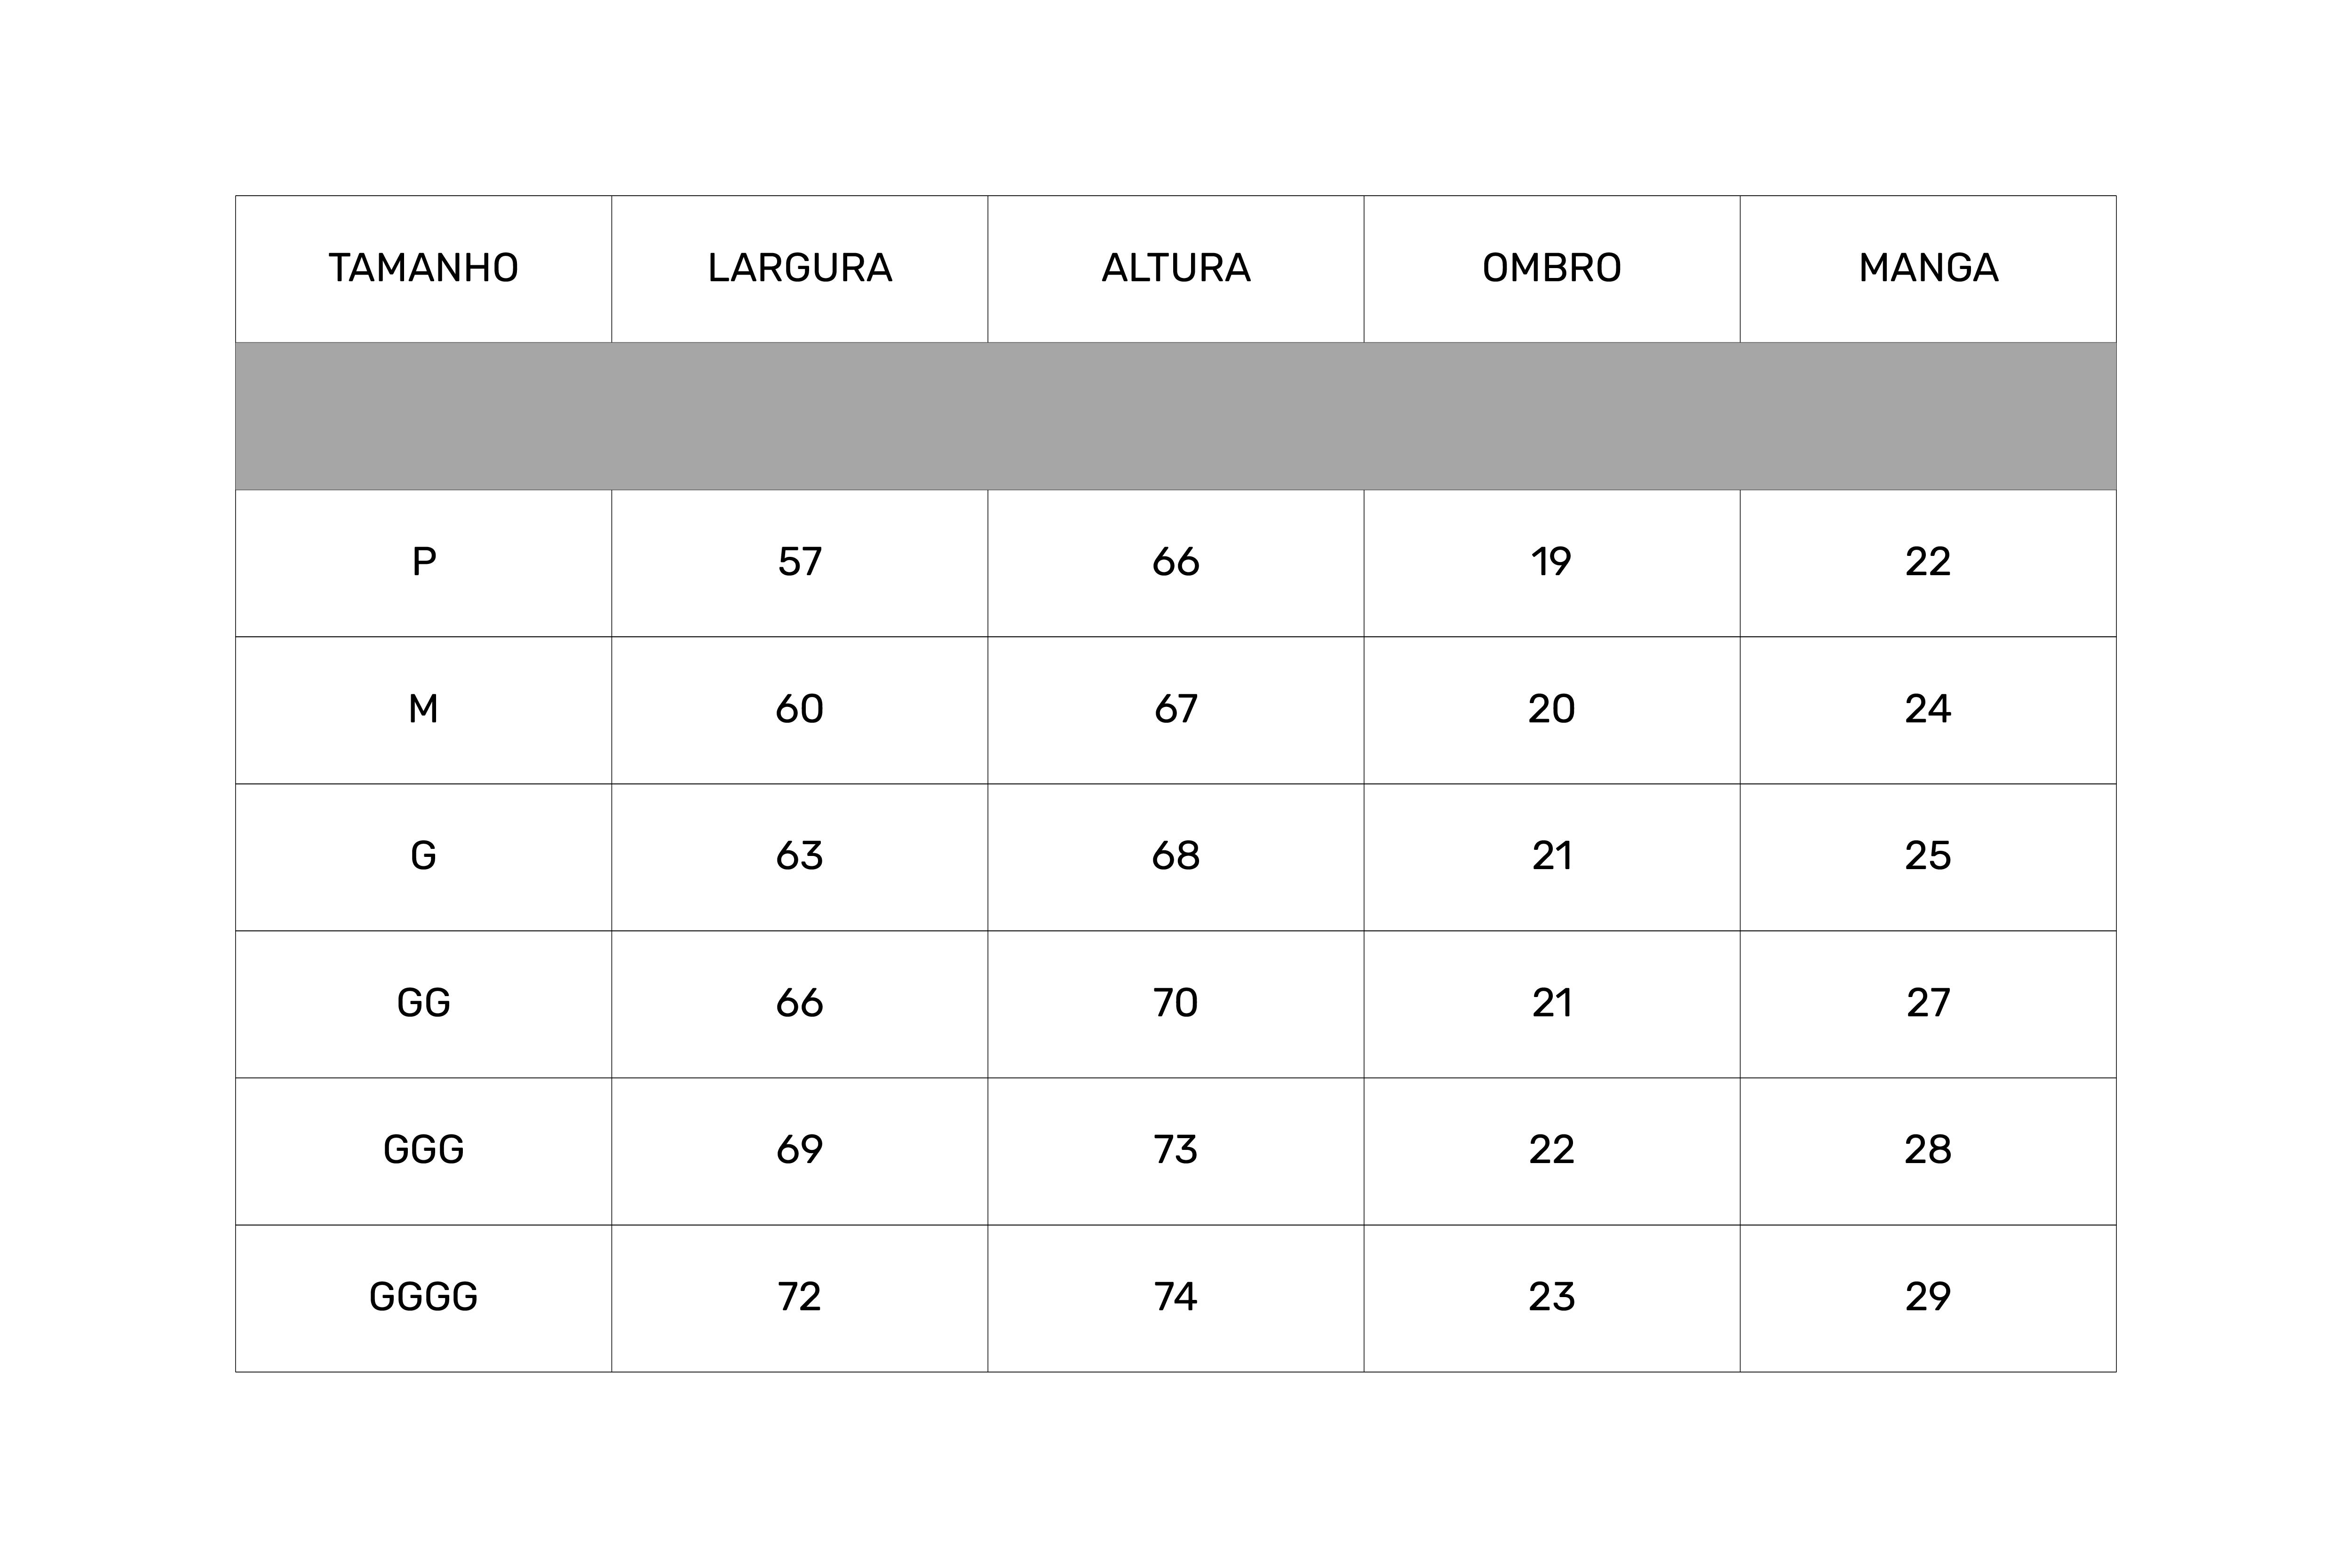Click height value 67 for size M

point(1175,709)
